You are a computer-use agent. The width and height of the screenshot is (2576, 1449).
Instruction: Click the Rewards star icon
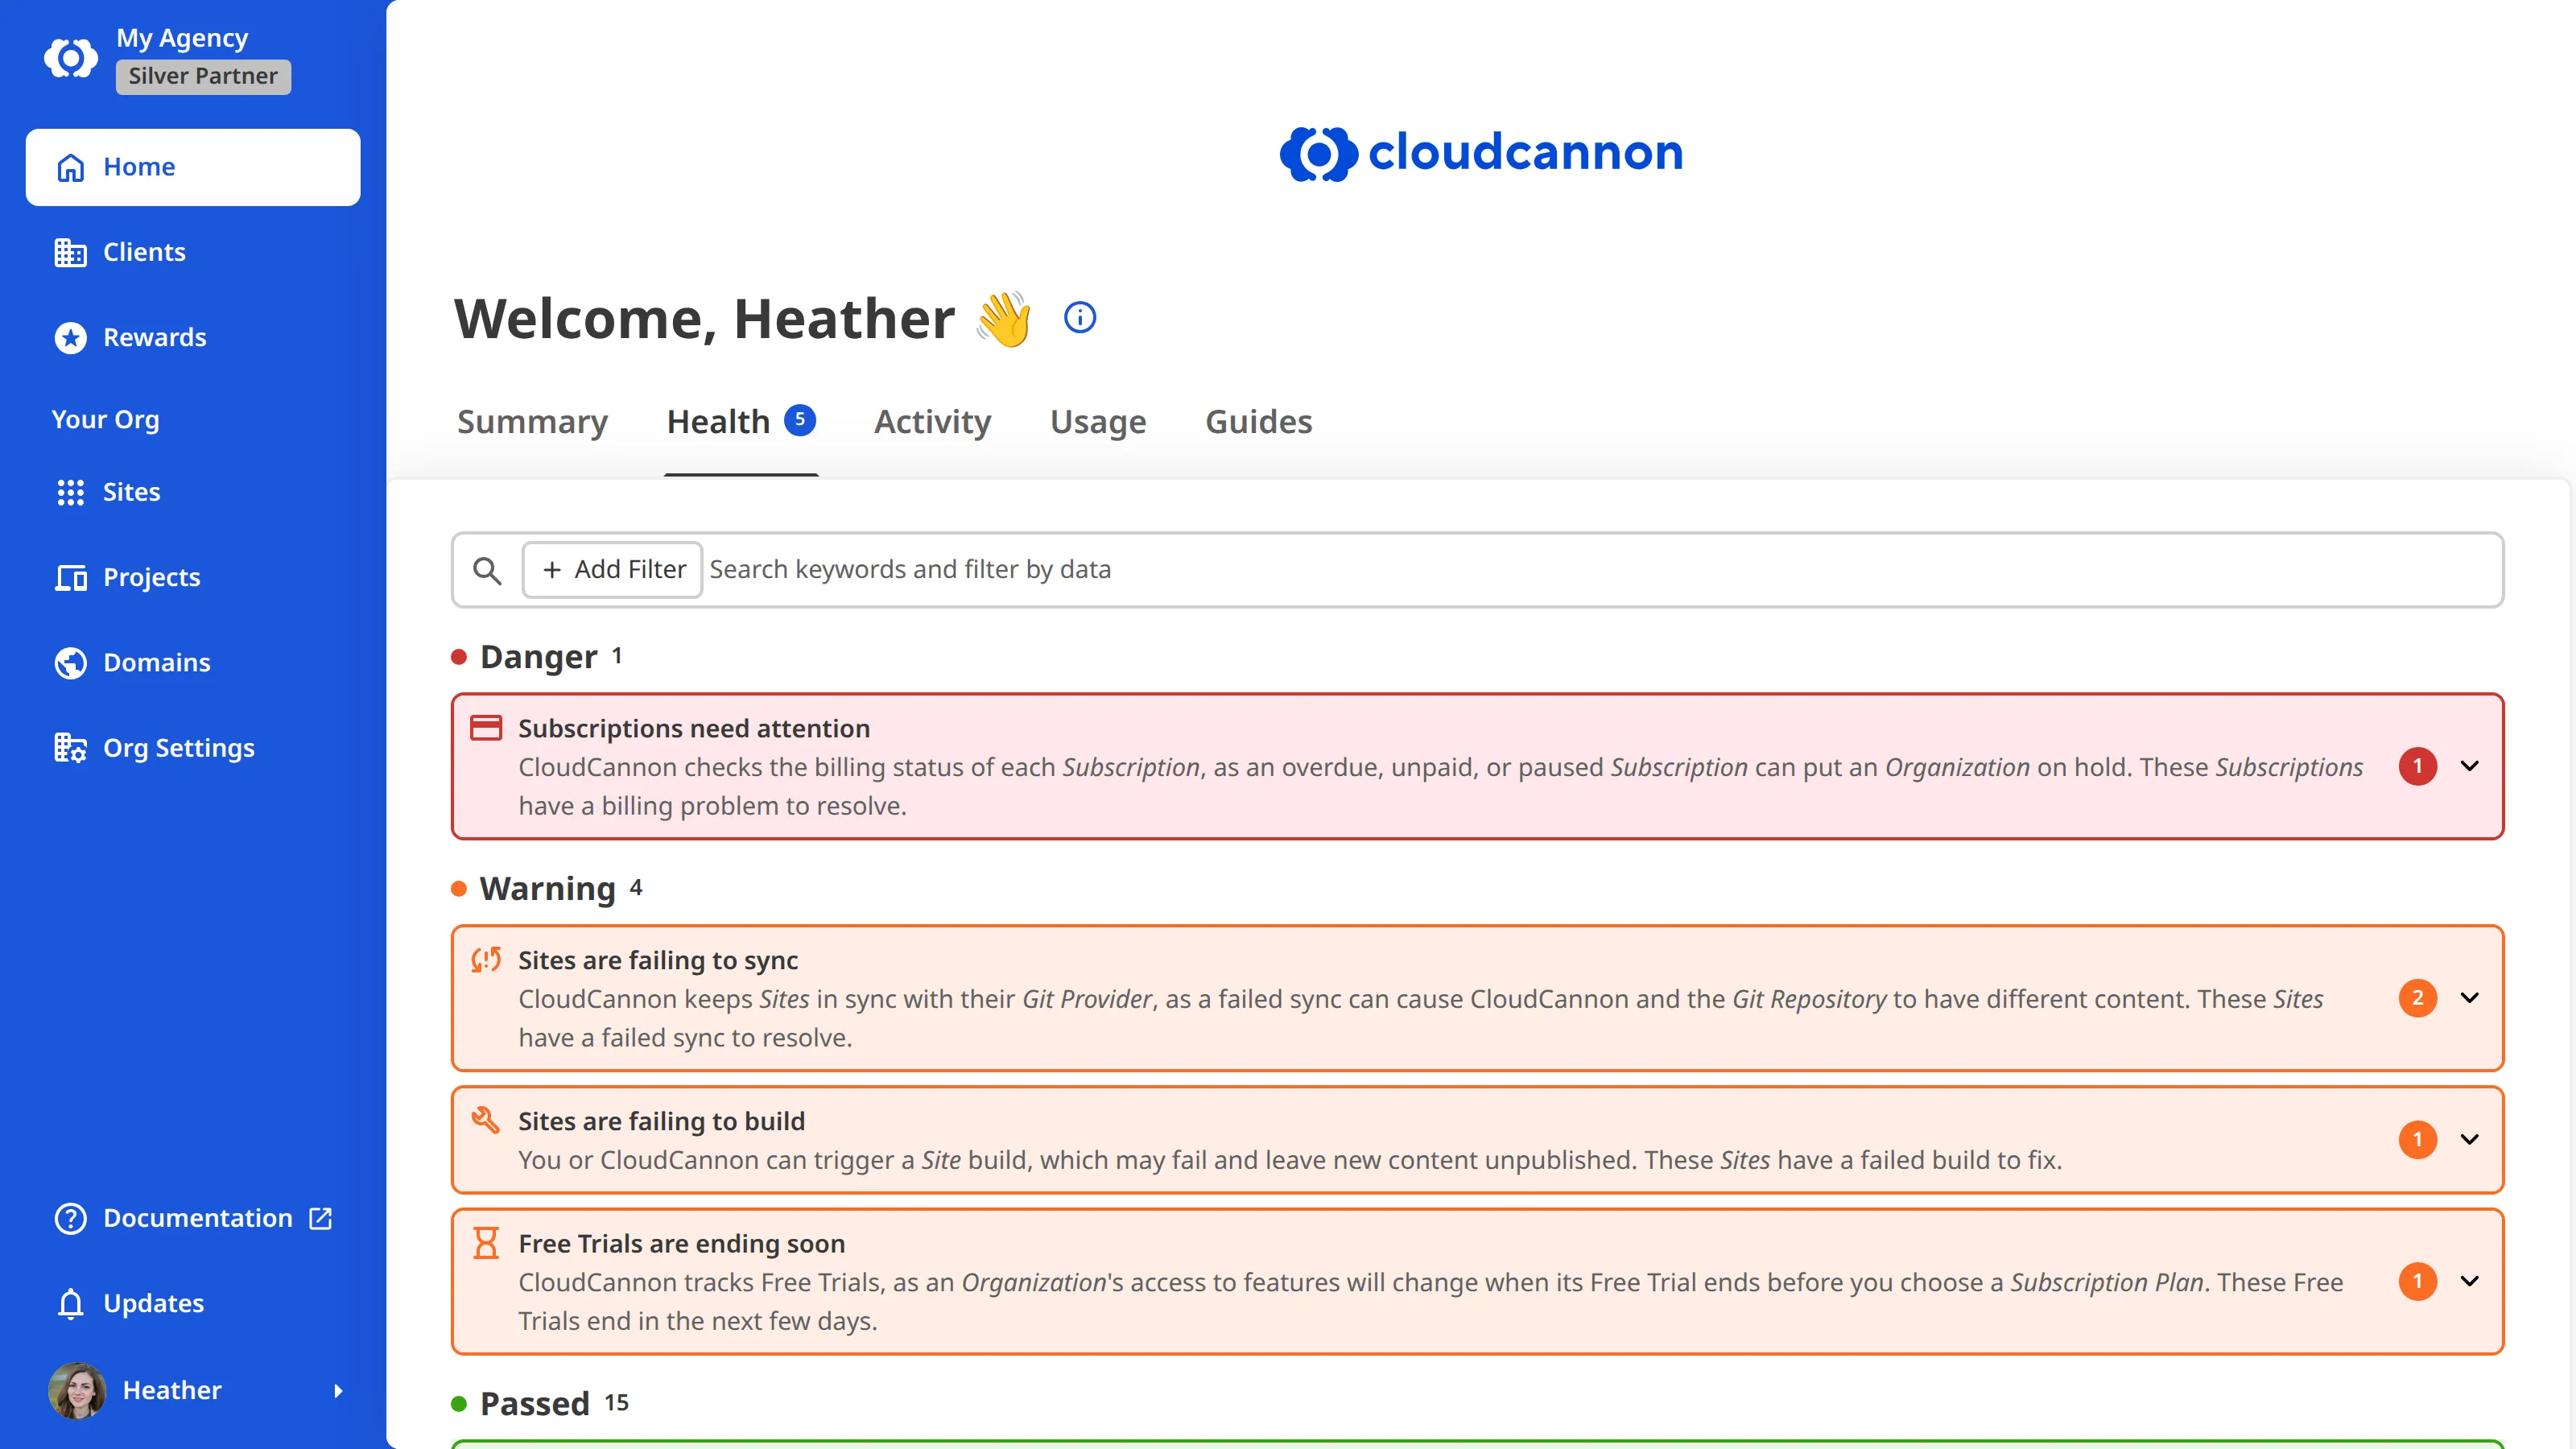click(70, 338)
